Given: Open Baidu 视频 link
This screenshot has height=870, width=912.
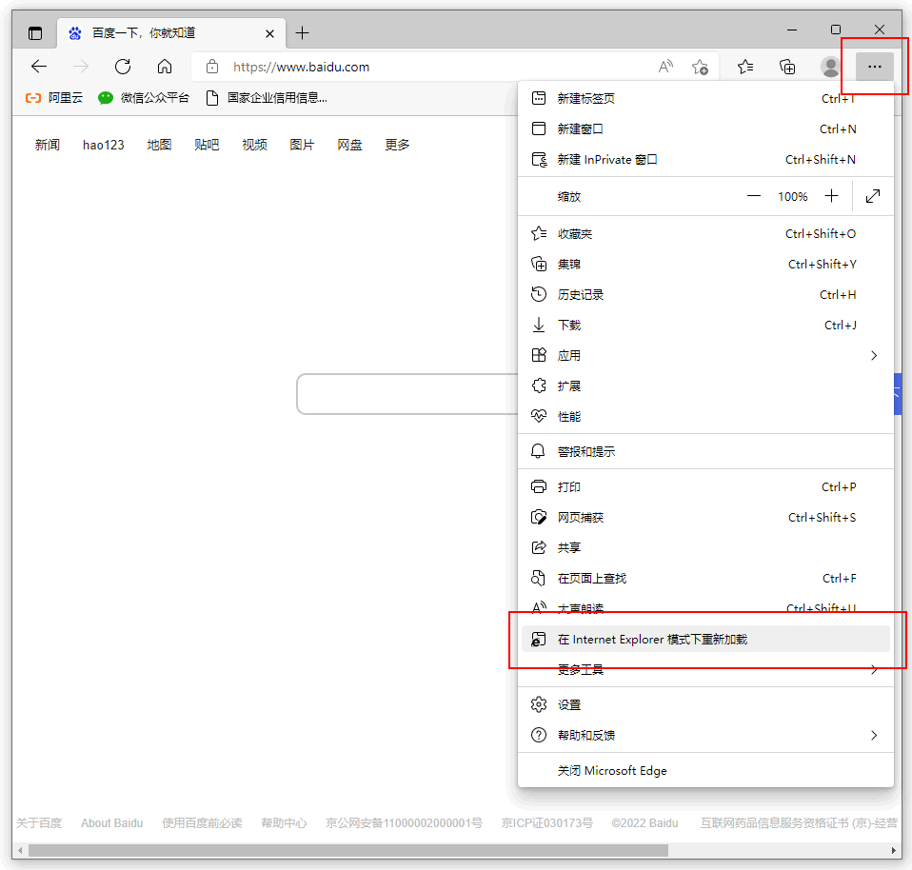Looking at the screenshot, I should pyautogui.click(x=255, y=145).
